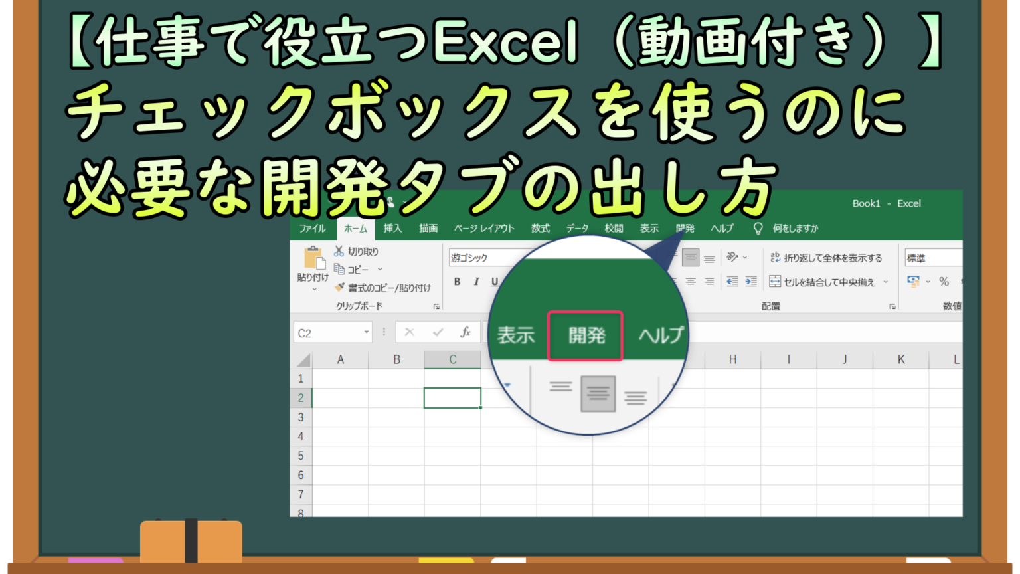
Task: Click the Format Painter (書式のコピー/貼り付け) brush
Action: click(x=340, y=288)
